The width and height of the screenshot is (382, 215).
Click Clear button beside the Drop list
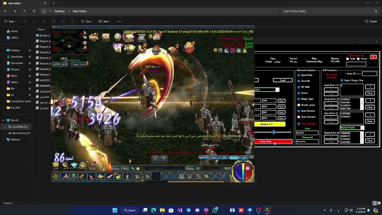click(370, 107)
